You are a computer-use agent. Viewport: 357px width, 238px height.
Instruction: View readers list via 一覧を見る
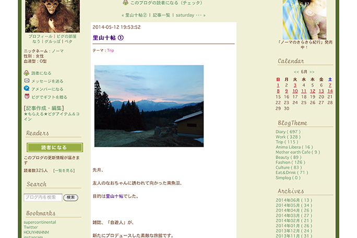tap(64, 171)
